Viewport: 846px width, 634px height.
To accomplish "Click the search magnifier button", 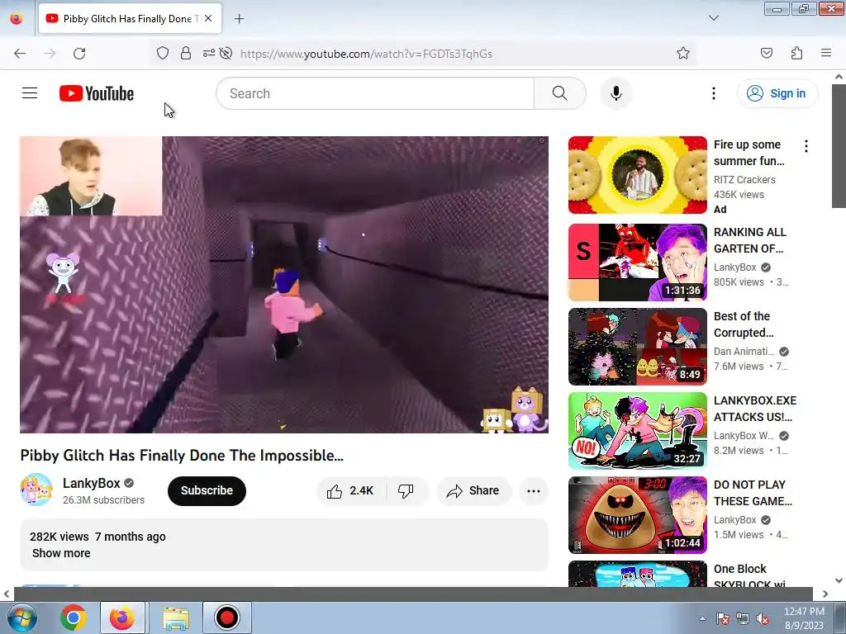I will point(559,93).
